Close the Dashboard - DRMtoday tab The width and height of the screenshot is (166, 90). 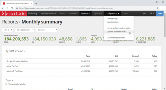coord(31,3)
